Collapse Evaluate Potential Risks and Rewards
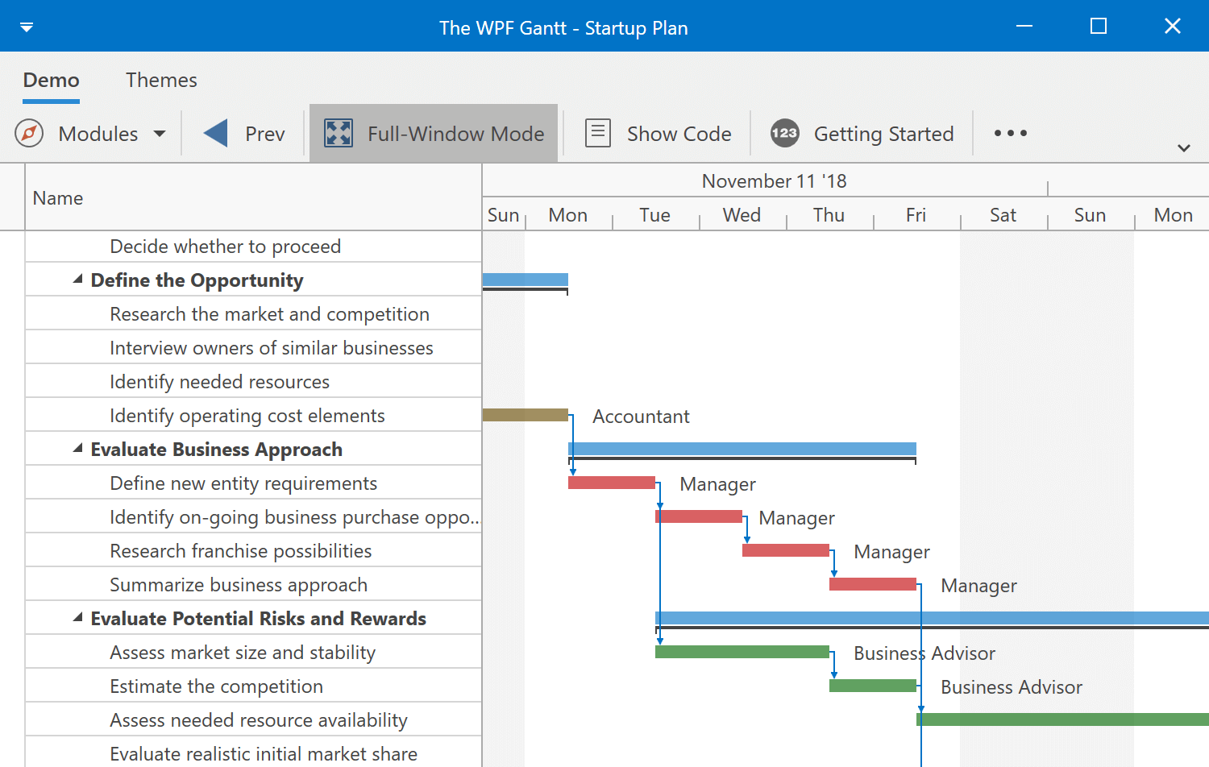 coord(77,617)
